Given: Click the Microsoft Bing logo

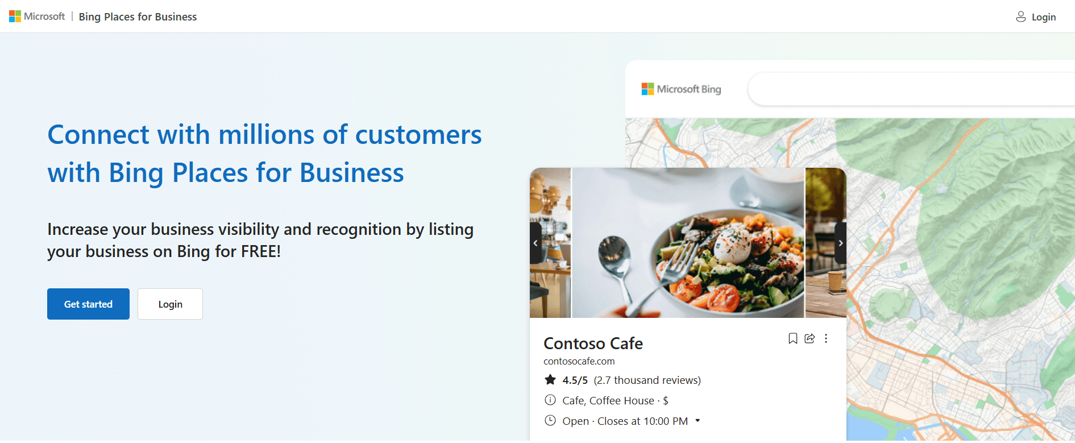Looking at the screenshot, I should click(x=681, y=89).
